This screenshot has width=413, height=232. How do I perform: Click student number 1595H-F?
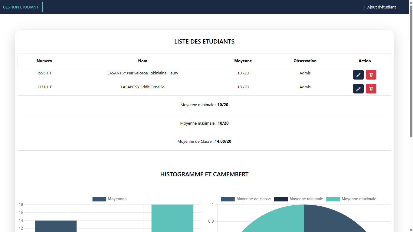[44, 73]
